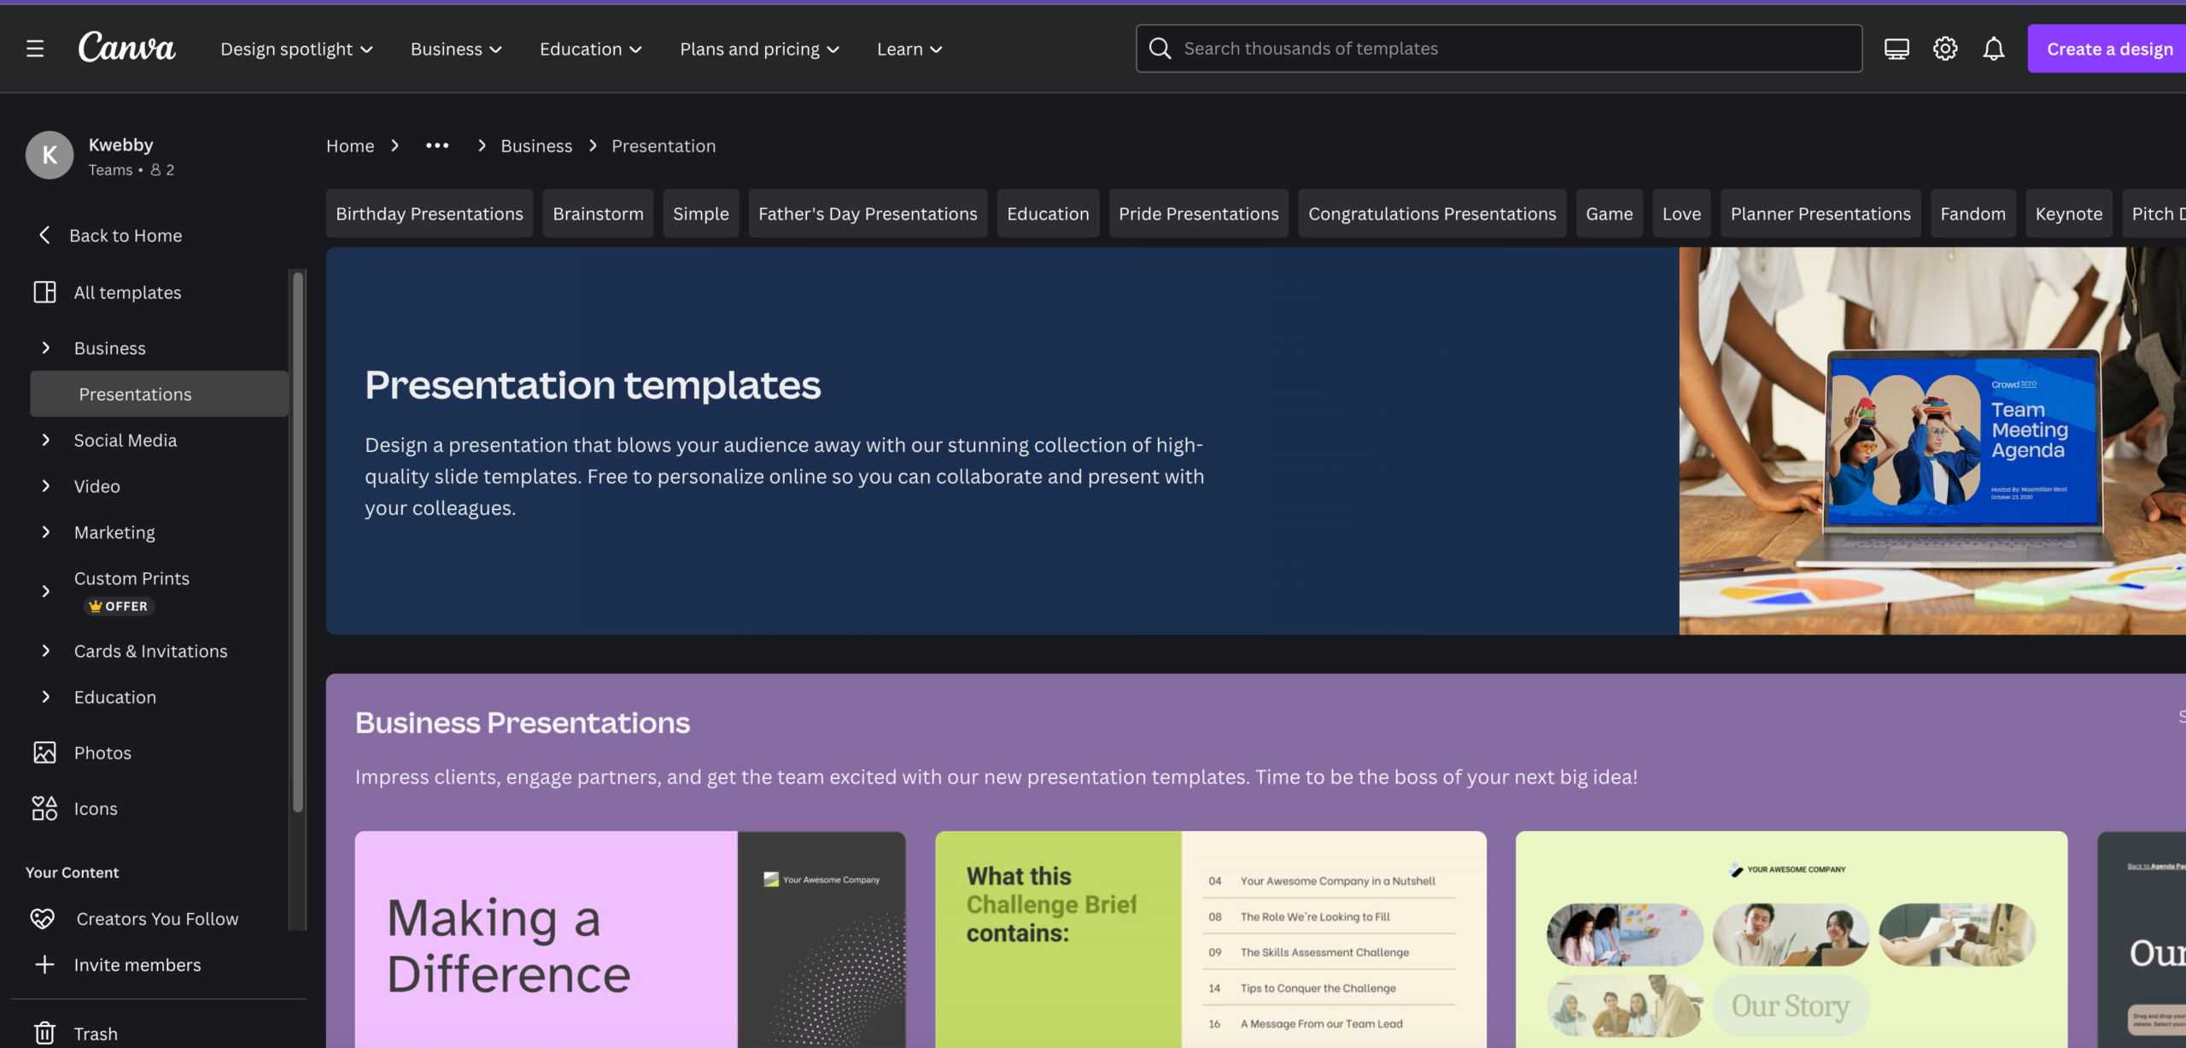
Task: Click the search magnifier icon
Action: [1160, 48]
